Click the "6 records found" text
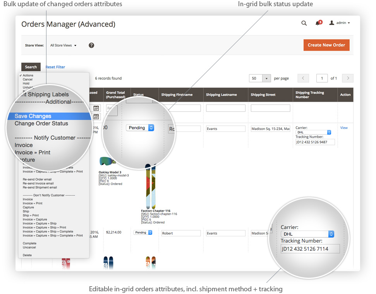Image resolution: width=376 pixels, height=294 pixels. coord(108,79)
